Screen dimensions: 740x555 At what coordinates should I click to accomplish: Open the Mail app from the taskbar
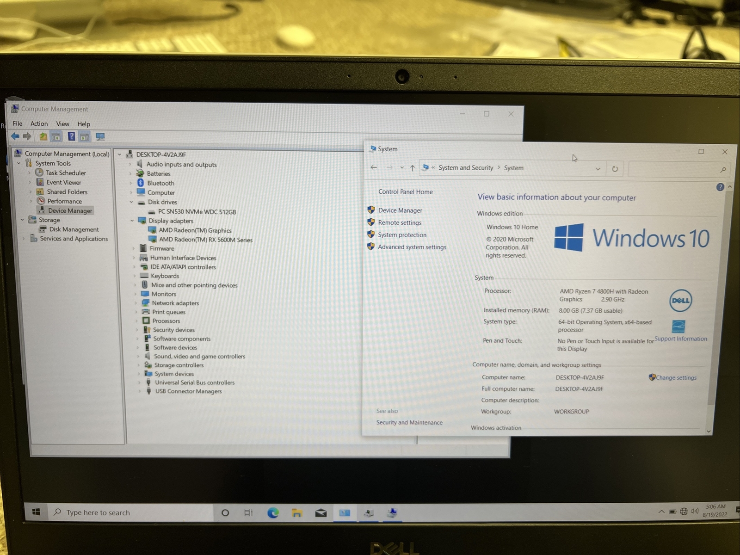321,512
